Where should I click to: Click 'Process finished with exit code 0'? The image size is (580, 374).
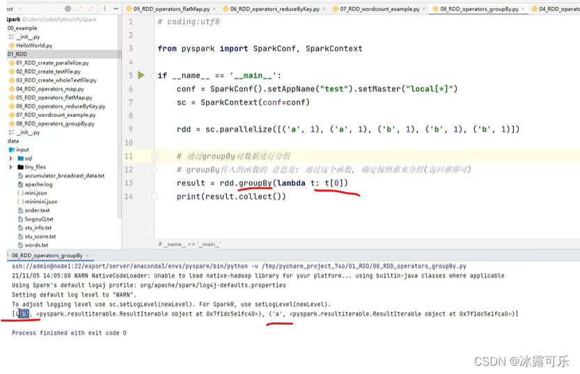[x=69, y=333]
